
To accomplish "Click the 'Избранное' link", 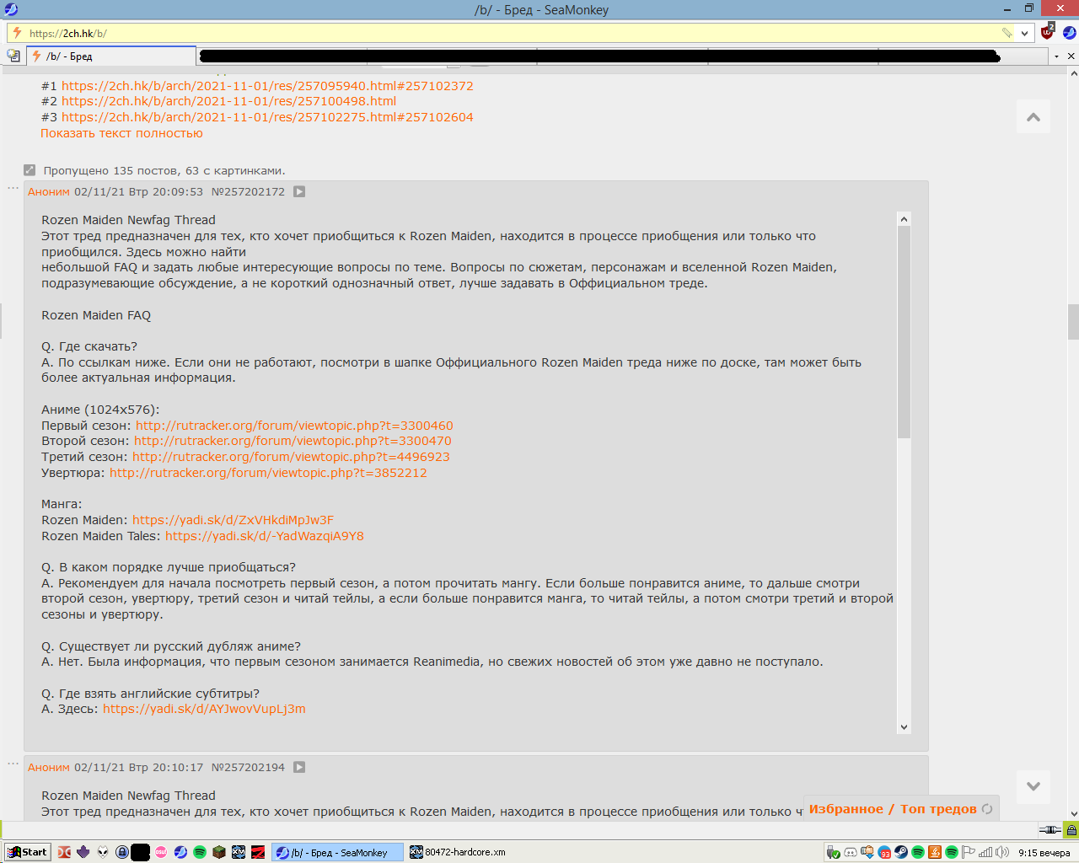I will point(846,809).
